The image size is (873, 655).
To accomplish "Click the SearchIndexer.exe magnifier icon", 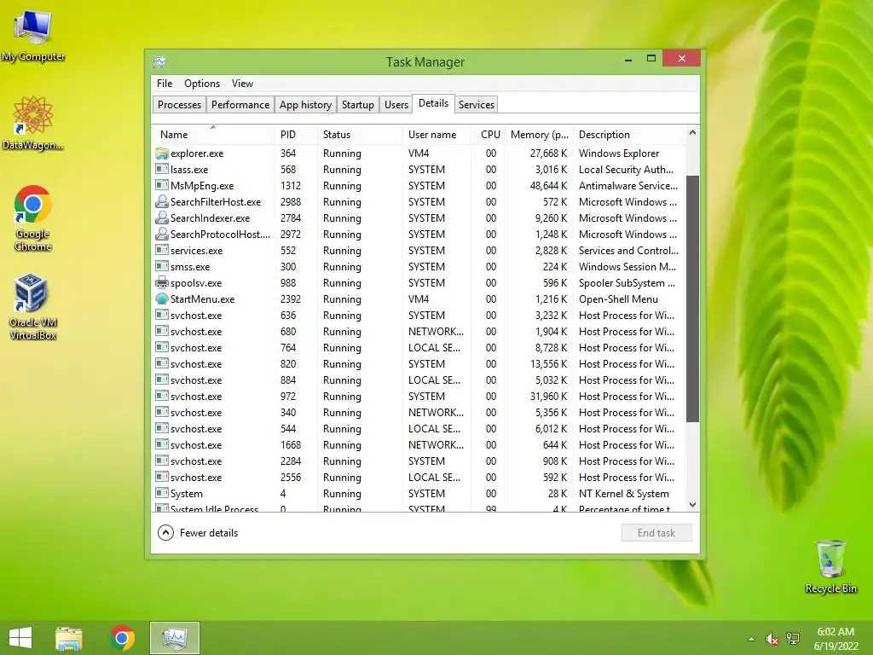I will click(x=161, y=217).
